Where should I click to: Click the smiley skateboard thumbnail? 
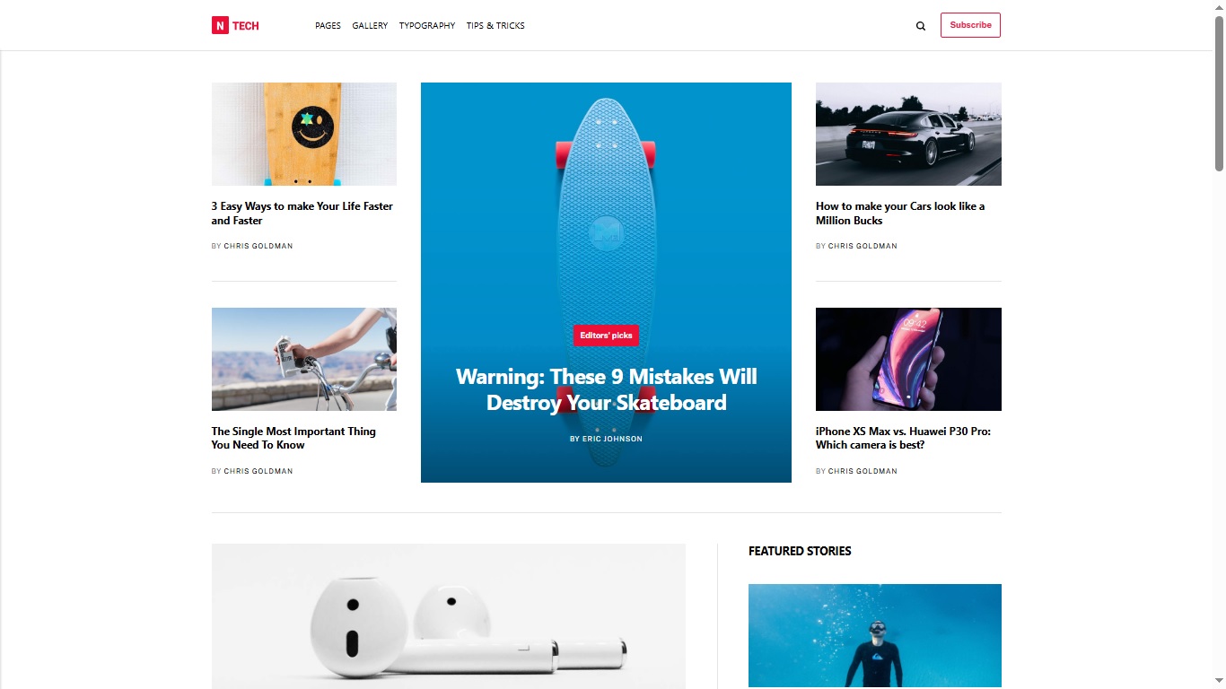(x=304, y=134)
